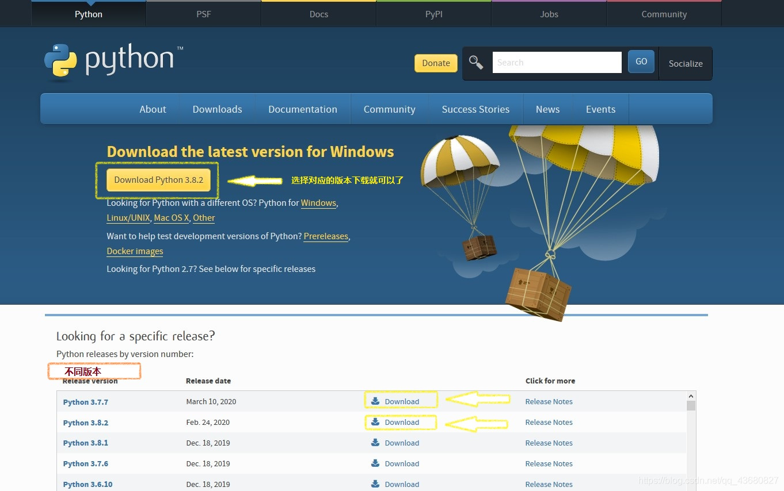Image resolution: width=784 pixels, height=491 pixels.
Task: Click 'Download the latest version for Windows' heading
Action: tap(250, 152)
